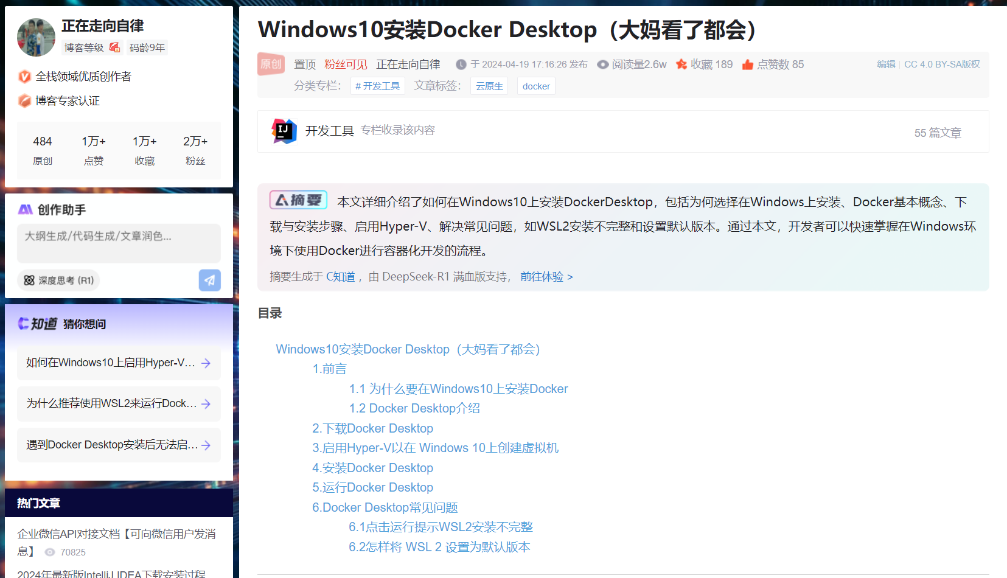Select the view-count eye icon beside 70825
This screenshot has width=1007, height=578.
pos(50,552)
